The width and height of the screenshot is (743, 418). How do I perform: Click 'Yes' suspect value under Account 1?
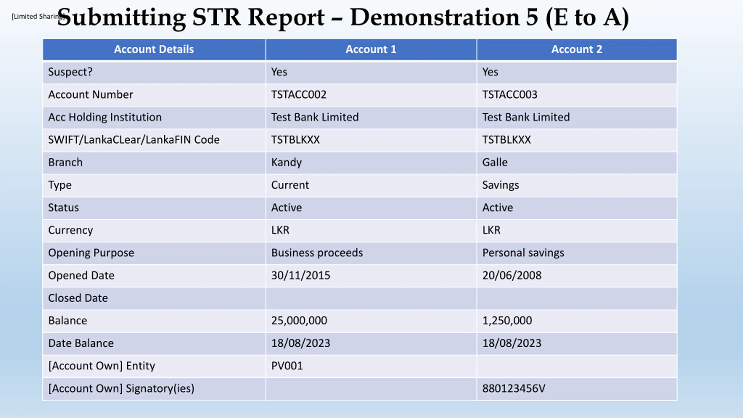coord(279,72)
